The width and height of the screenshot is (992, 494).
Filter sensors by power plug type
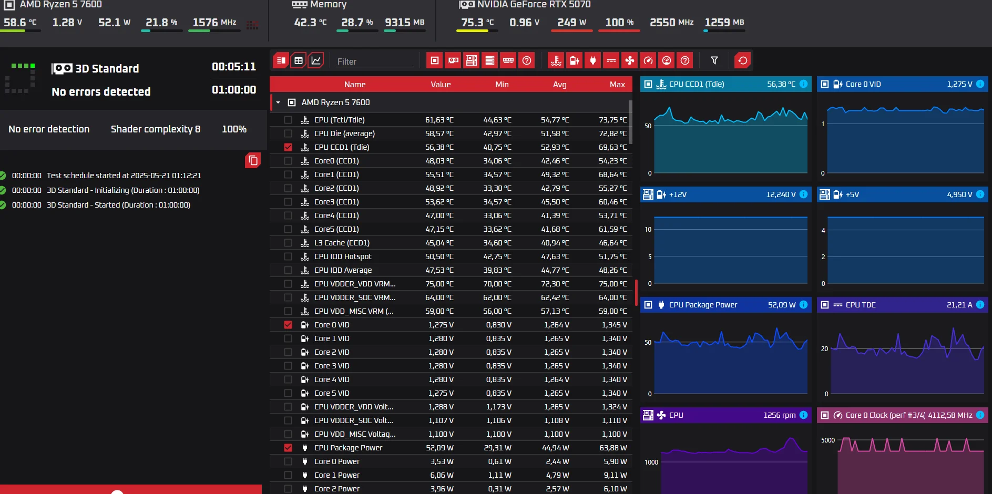(x=592, y=61)
